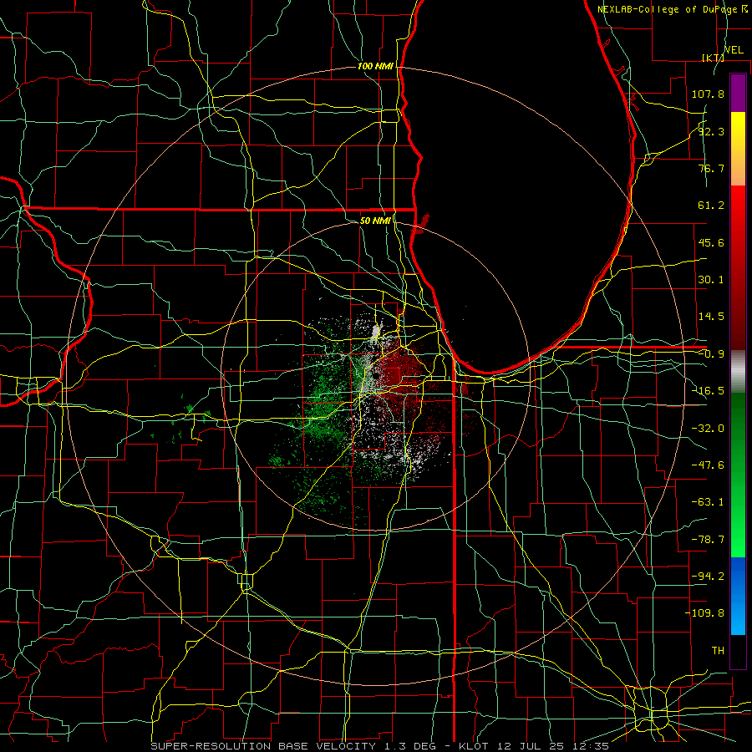Click the 14.5 velocity scale value
The width and height of the screenshot is (752, 752).
click(711, 317)
